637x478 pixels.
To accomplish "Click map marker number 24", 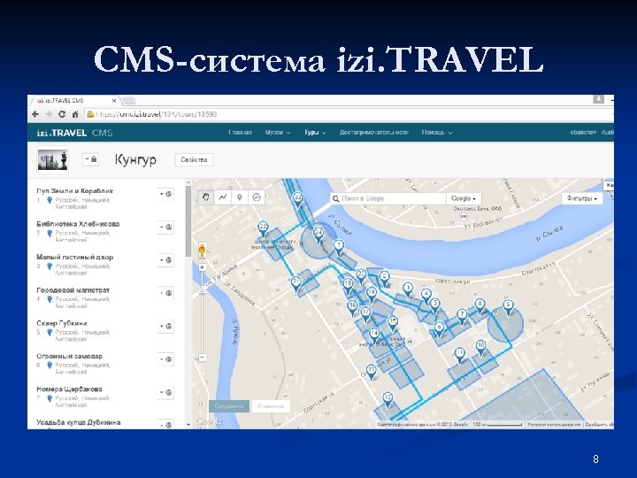I will [318, 235].
